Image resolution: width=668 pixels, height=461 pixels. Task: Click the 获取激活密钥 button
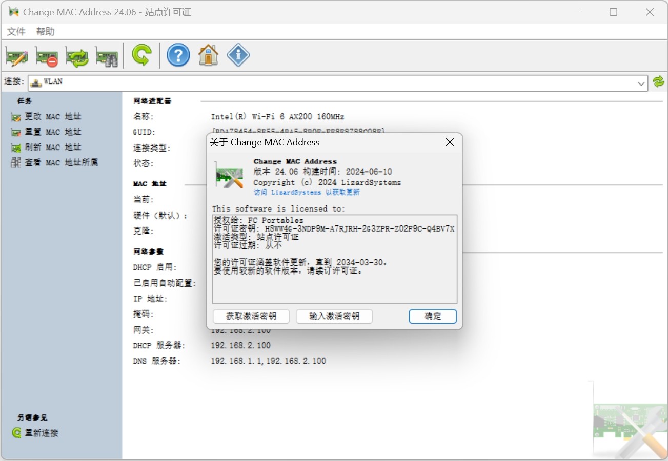(x=251, y=316)
